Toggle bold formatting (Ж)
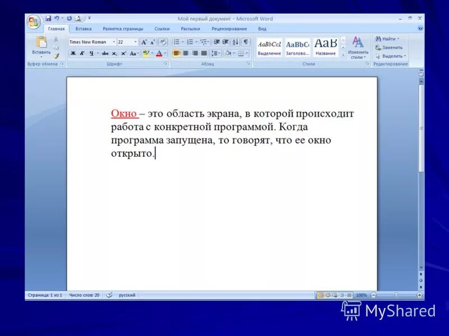The width and height of the screenshot is (449, 336). point(74,53)
